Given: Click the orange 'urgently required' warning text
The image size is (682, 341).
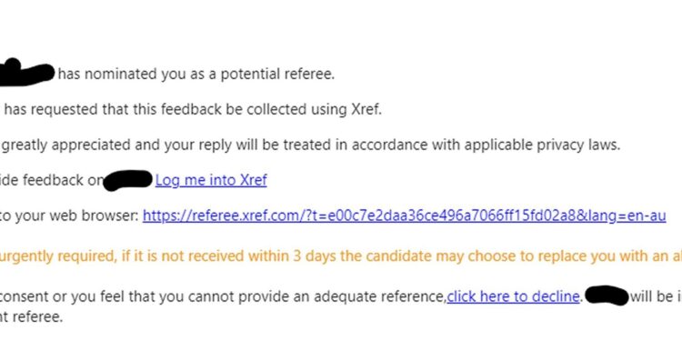Looking at the screenshot, I should pyautogui.click(x=341, y=256).
